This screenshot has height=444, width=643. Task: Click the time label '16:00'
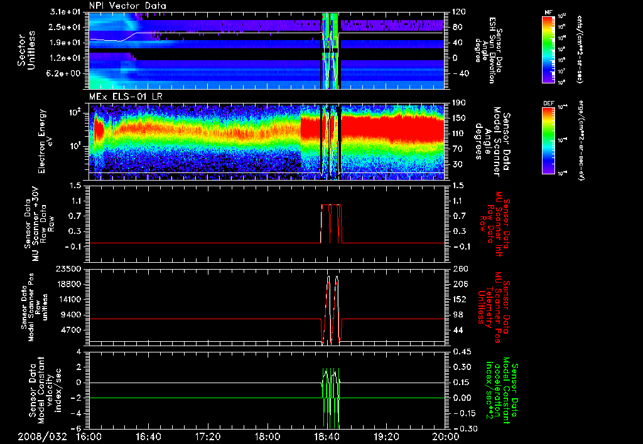(x=89, y=436)
